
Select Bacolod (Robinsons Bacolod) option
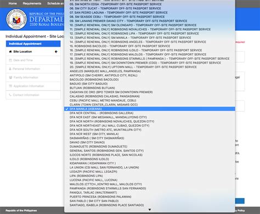[150, 80]
